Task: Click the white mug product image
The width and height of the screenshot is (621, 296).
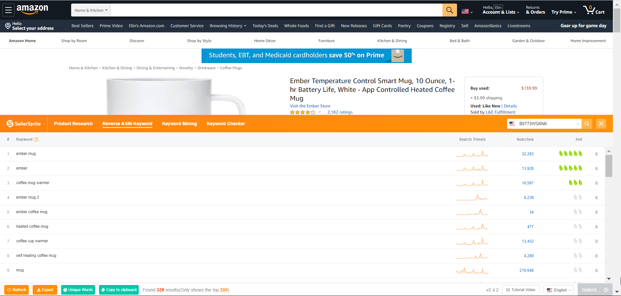Action: click(176, 96)
